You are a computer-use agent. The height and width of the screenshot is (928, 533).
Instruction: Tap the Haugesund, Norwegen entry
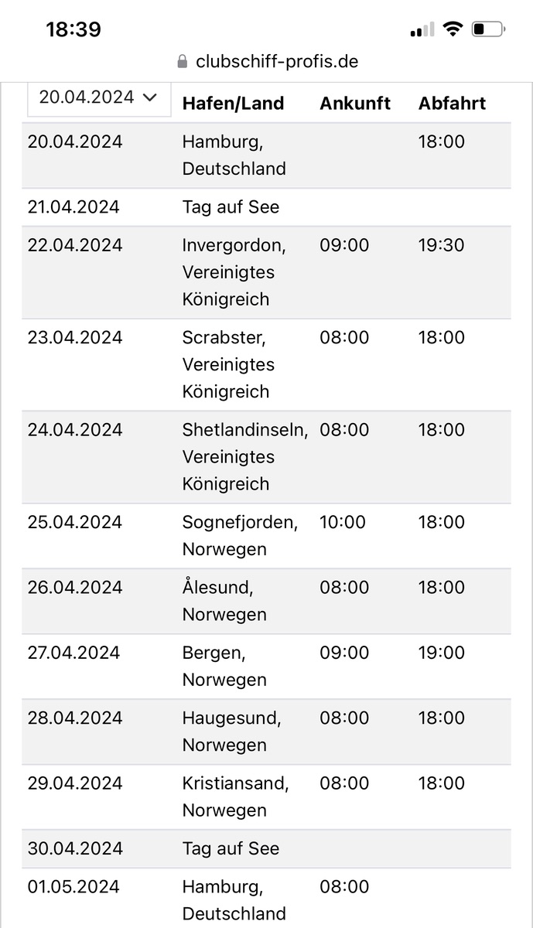(x=232, y=732)
